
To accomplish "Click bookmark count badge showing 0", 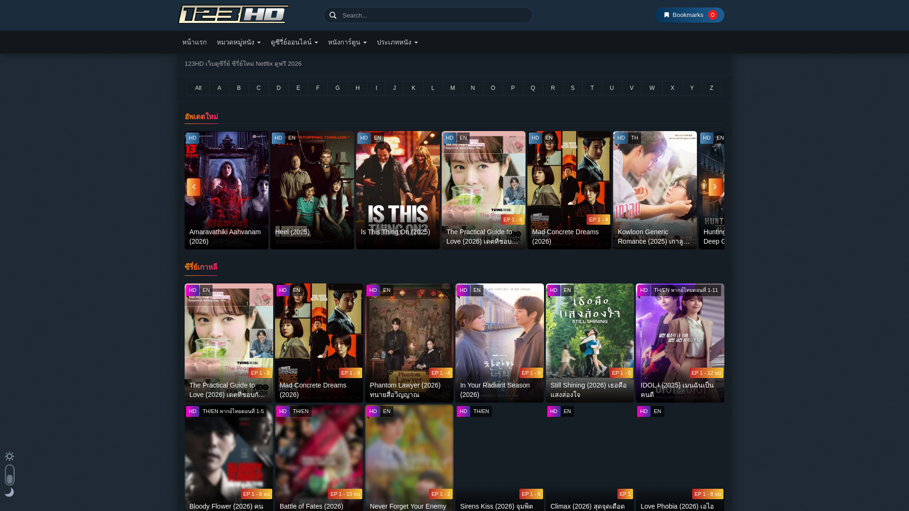I will (713, 15).
